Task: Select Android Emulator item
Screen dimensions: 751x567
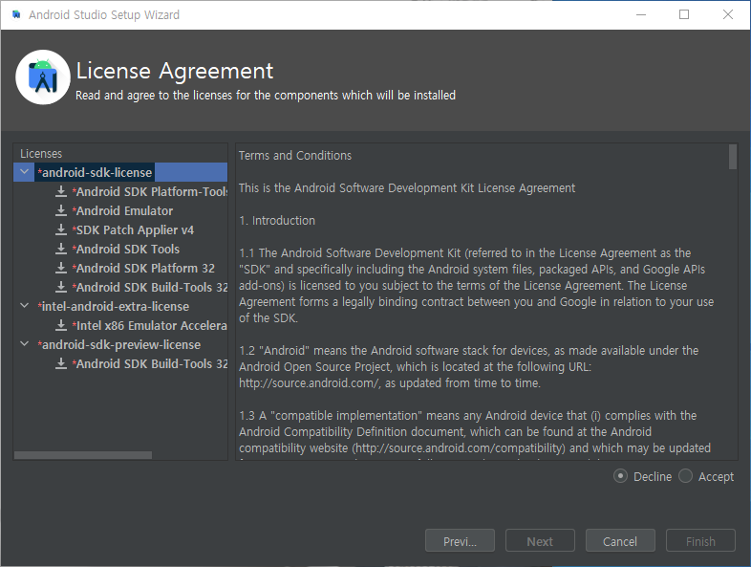Action: pos(122,211)
